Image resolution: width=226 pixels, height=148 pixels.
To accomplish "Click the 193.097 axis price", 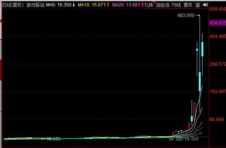I will (218, 91).
